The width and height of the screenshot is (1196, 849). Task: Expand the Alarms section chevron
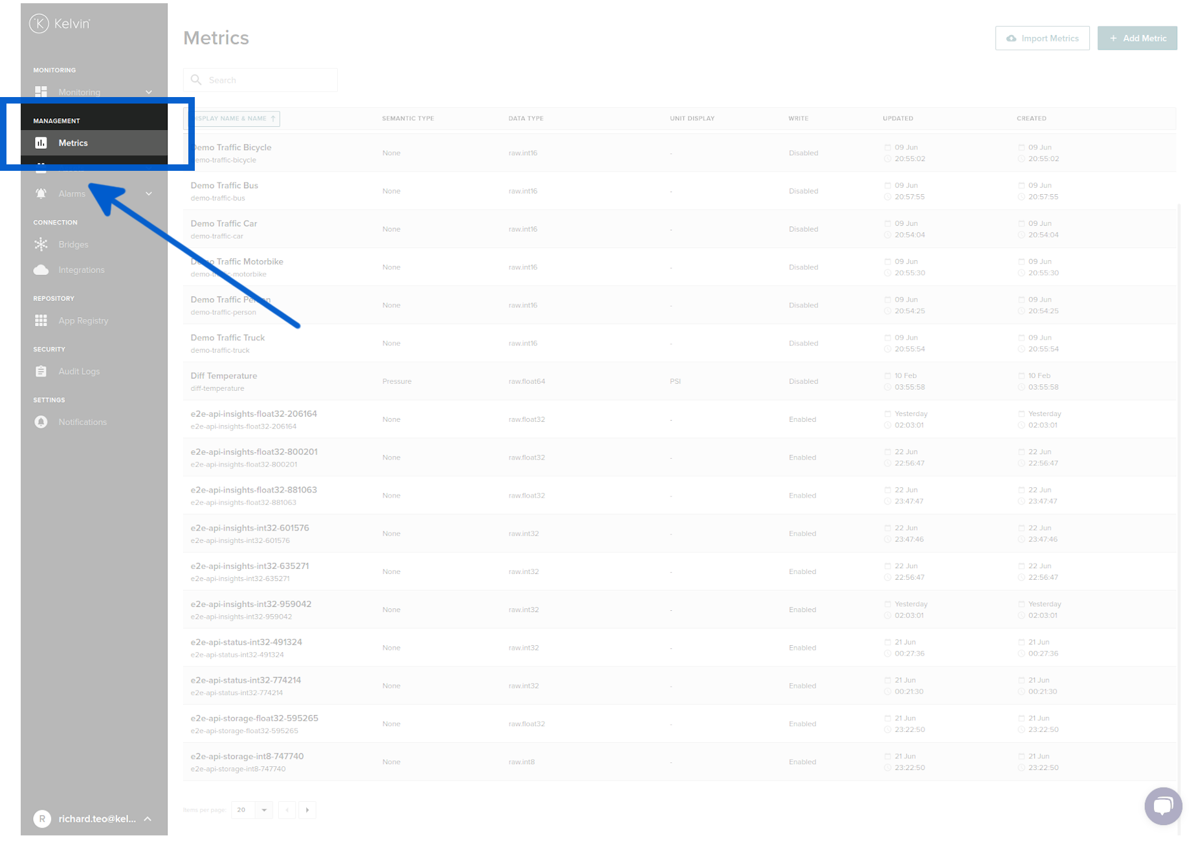coord(149,193)
